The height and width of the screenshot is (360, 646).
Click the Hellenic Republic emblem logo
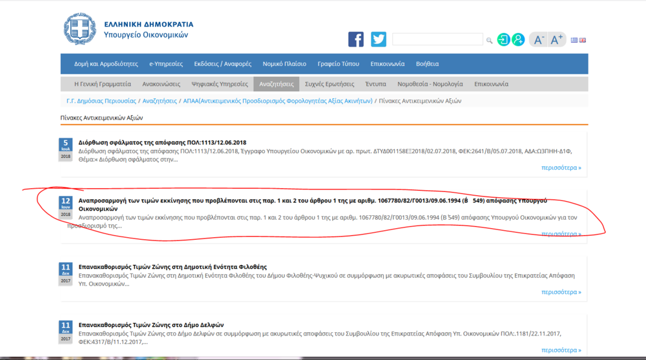pos(79,29)
